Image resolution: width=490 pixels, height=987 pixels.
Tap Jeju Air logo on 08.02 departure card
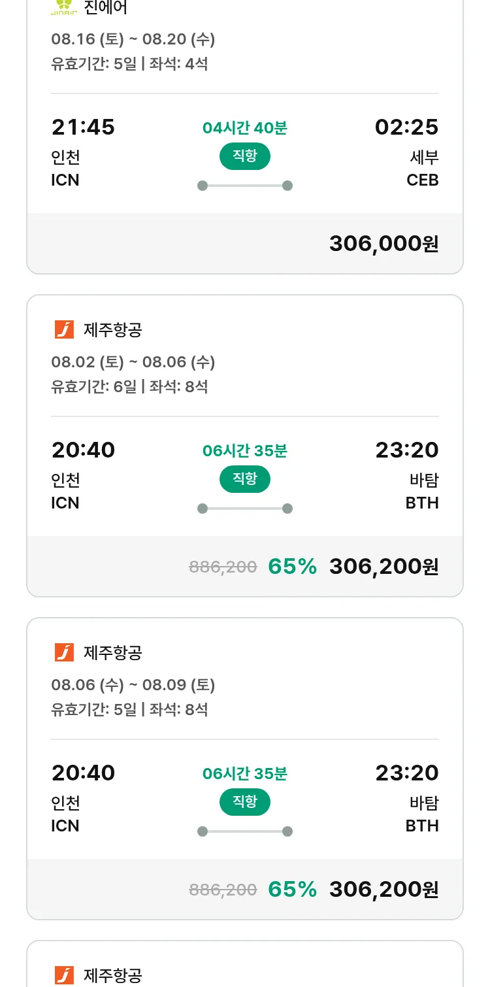pos(64,329)
